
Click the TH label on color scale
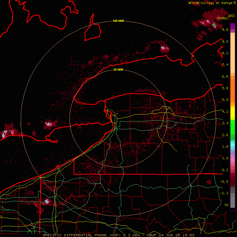point(226,205)
